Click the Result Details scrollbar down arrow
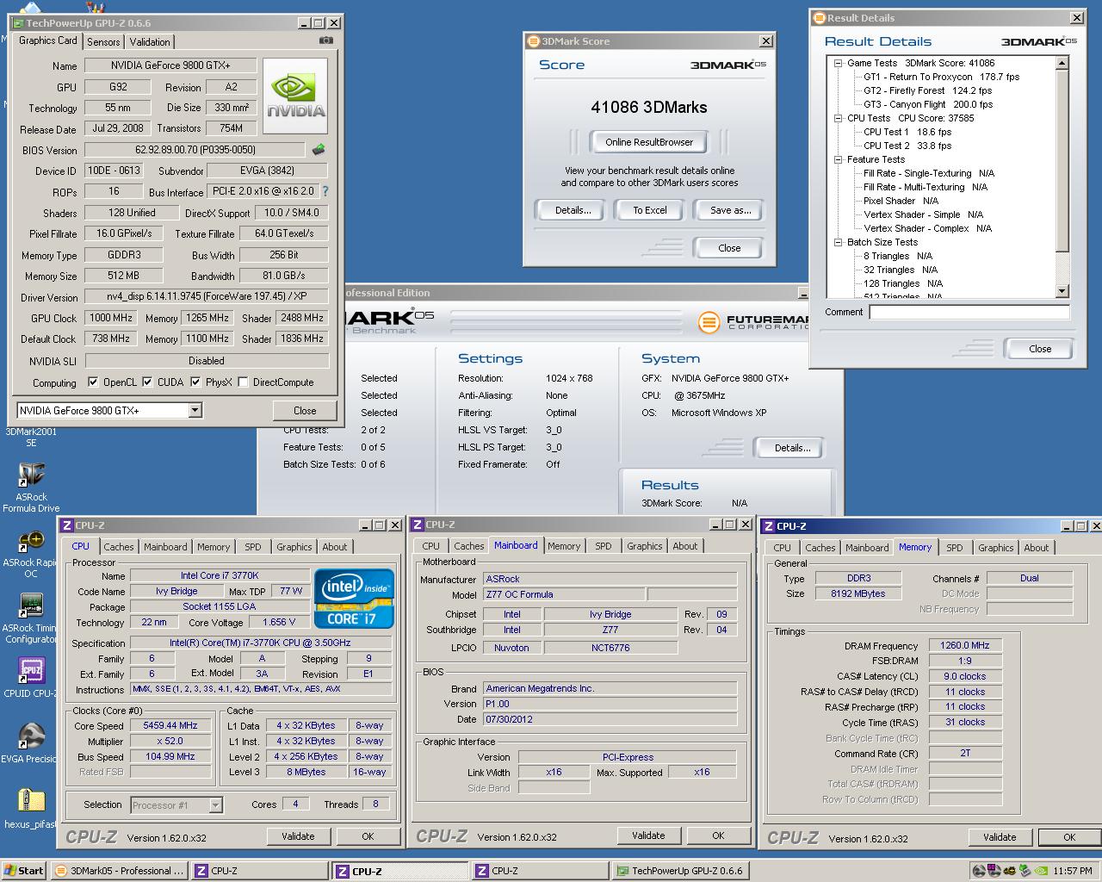Viewport: 1102px width, 882px height. (x=1062, y=291)
